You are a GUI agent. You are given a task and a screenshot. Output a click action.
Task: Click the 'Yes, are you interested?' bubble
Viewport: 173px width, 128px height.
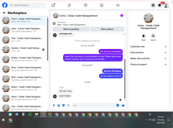(x=111, y=52)
